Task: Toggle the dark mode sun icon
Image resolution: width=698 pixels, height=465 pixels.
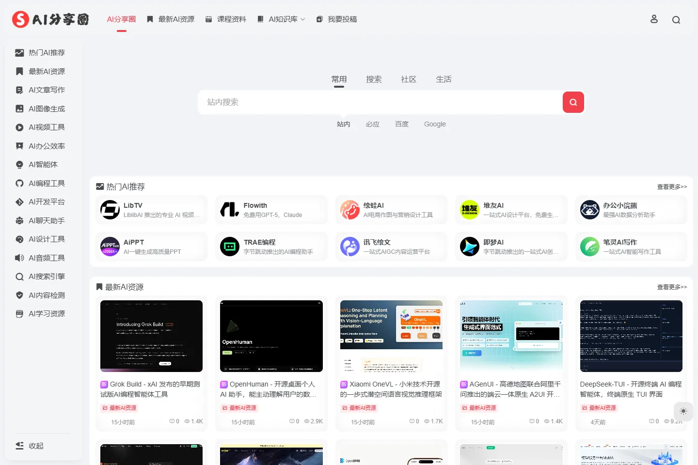Action: coord(683,411)
